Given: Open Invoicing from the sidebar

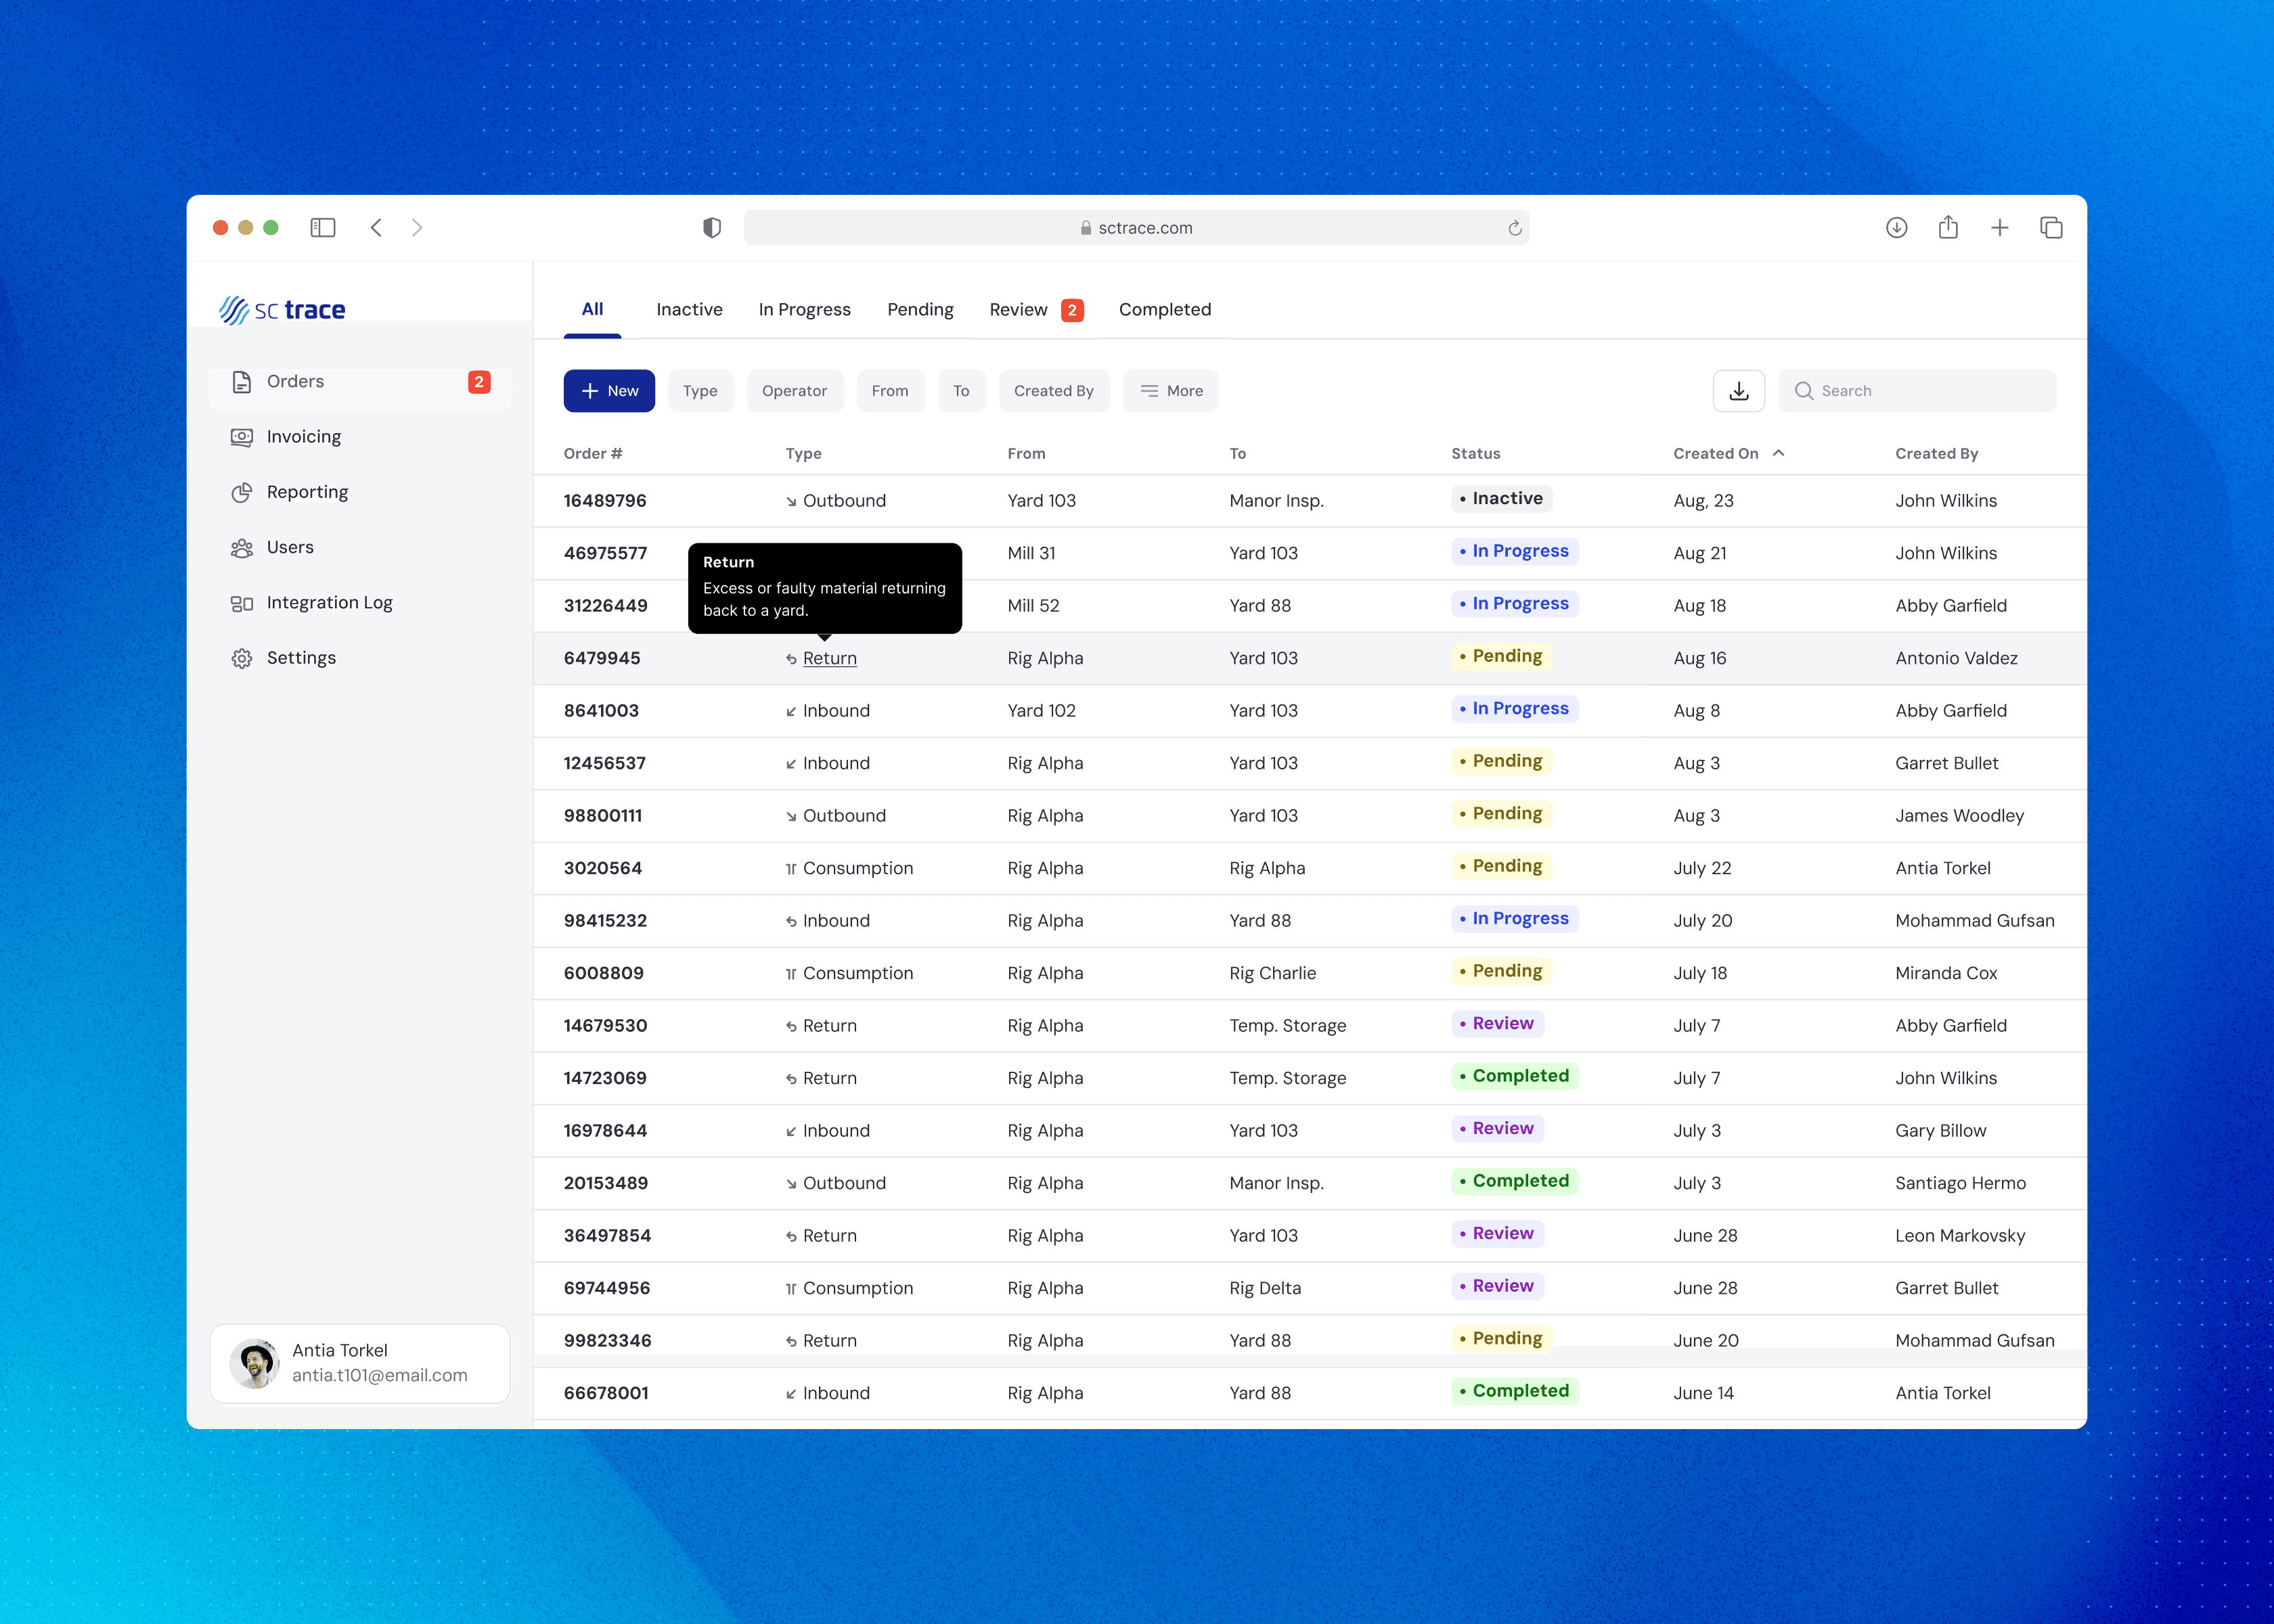Looking at the screenshot, I should click(303, 436).
